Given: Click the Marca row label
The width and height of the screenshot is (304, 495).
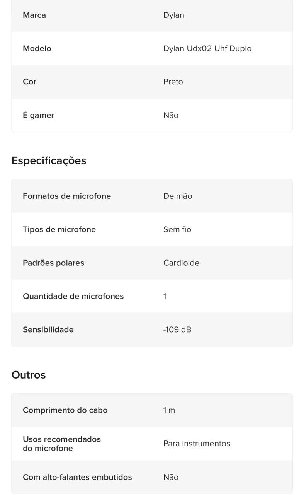Looking at the screenshot, I should 34,15.
